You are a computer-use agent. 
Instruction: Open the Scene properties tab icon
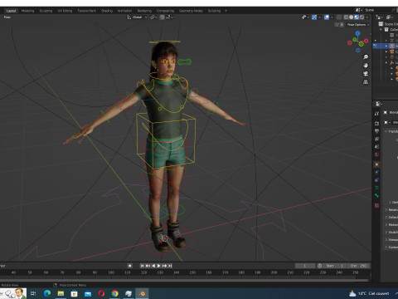[376, 147]
